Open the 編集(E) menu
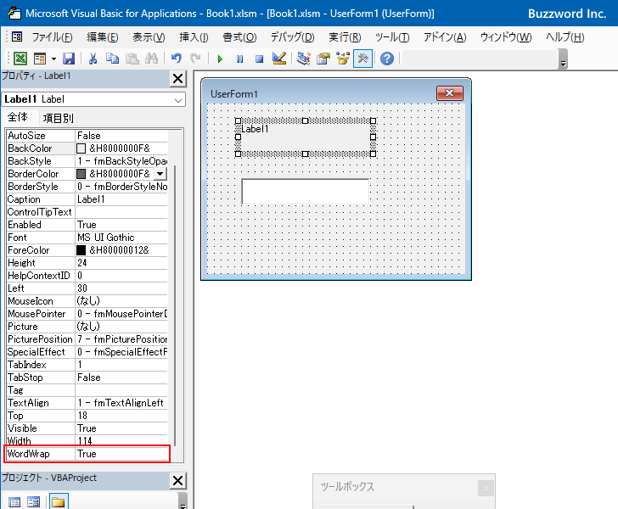618x509 pixels. pos(103,37)
